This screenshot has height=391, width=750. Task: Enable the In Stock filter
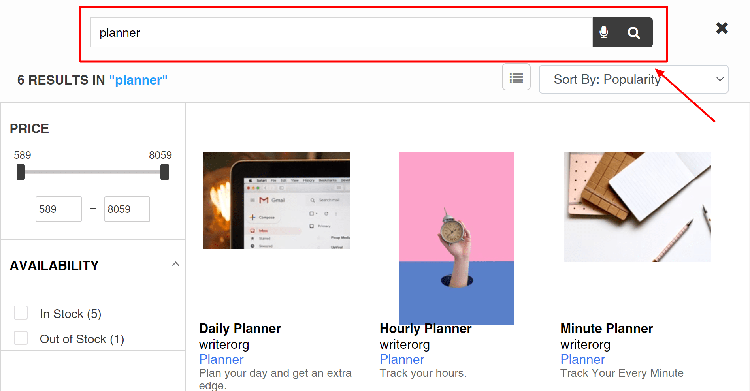(x=21, y=312)
